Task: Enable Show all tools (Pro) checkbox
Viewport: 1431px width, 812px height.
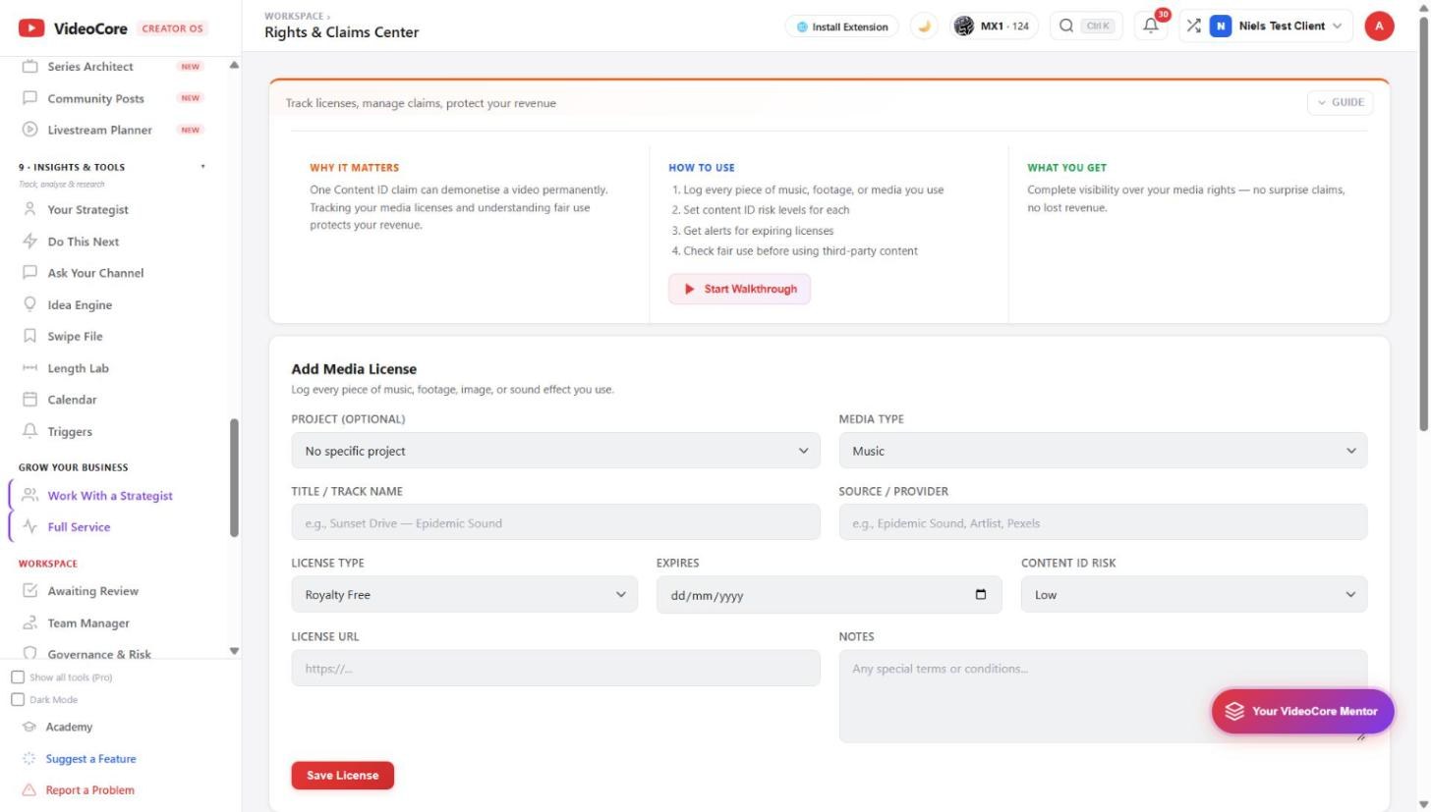Action: point(18,677)
